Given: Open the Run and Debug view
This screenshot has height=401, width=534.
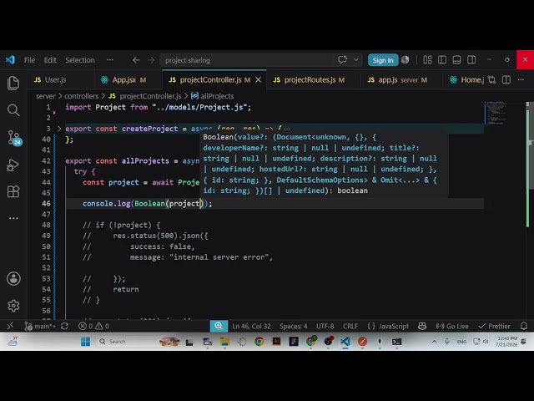Looking at the screenshot, I should coord(13,165).
